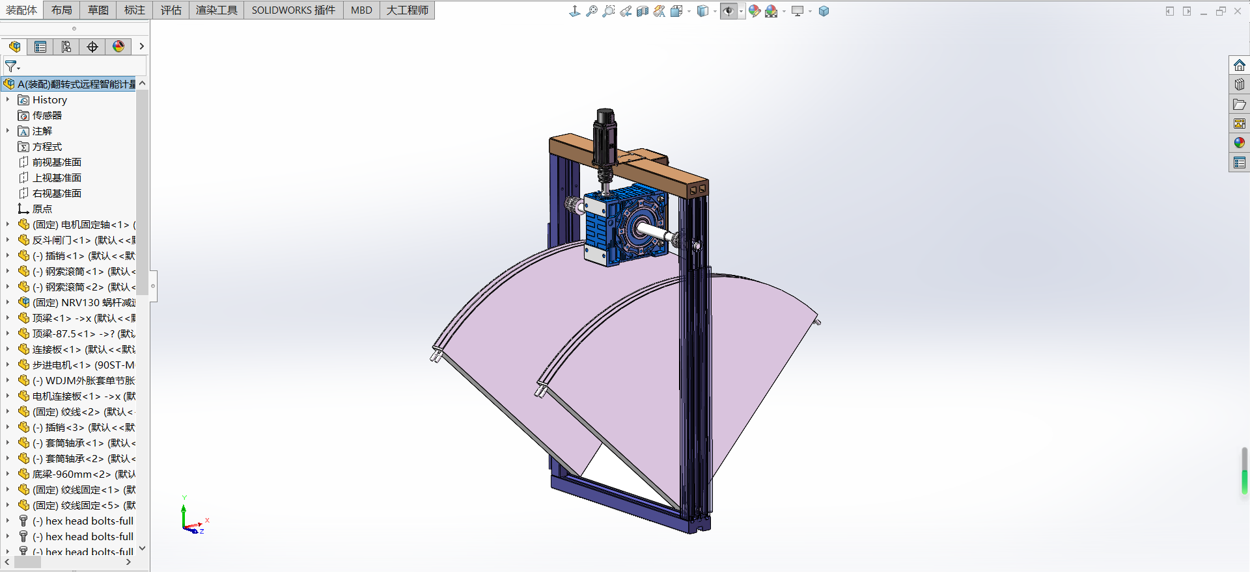Open SOLIDWORKS Resources home task pane
The width and height of the screenshot is (1250, 572).
tap(1240, 66)
